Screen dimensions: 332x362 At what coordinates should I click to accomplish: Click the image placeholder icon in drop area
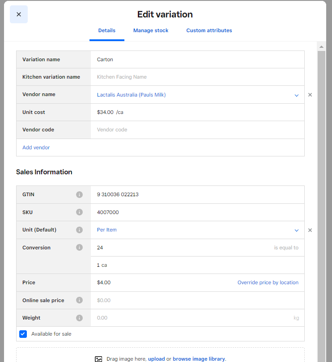[99, 359]
